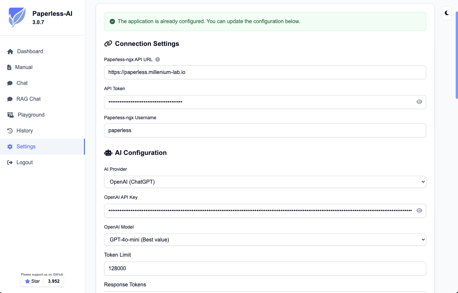The height and width of the screenshot is (293, 458).
Task: Click the help icon beside Paperless-ngx API URL
Action: 158,59
